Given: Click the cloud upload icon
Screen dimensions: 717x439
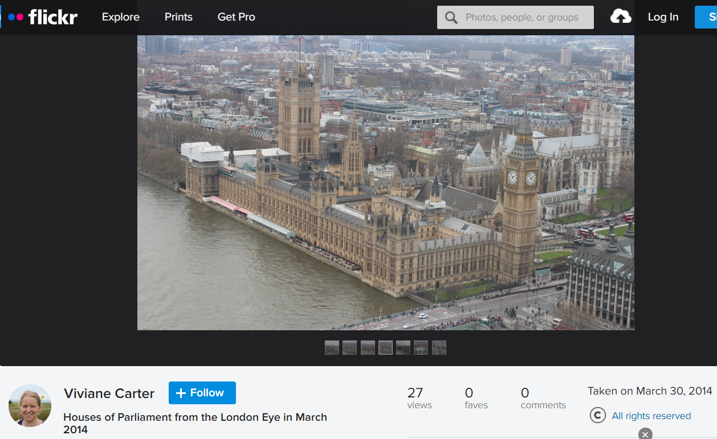Looking at the screenshot, I should (621, 17).
